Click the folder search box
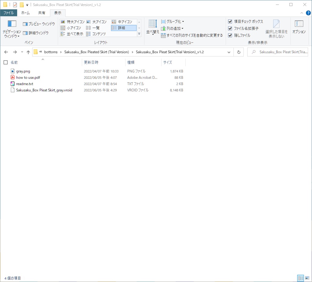This screenshot has height=282, width=312. (278, 52)
